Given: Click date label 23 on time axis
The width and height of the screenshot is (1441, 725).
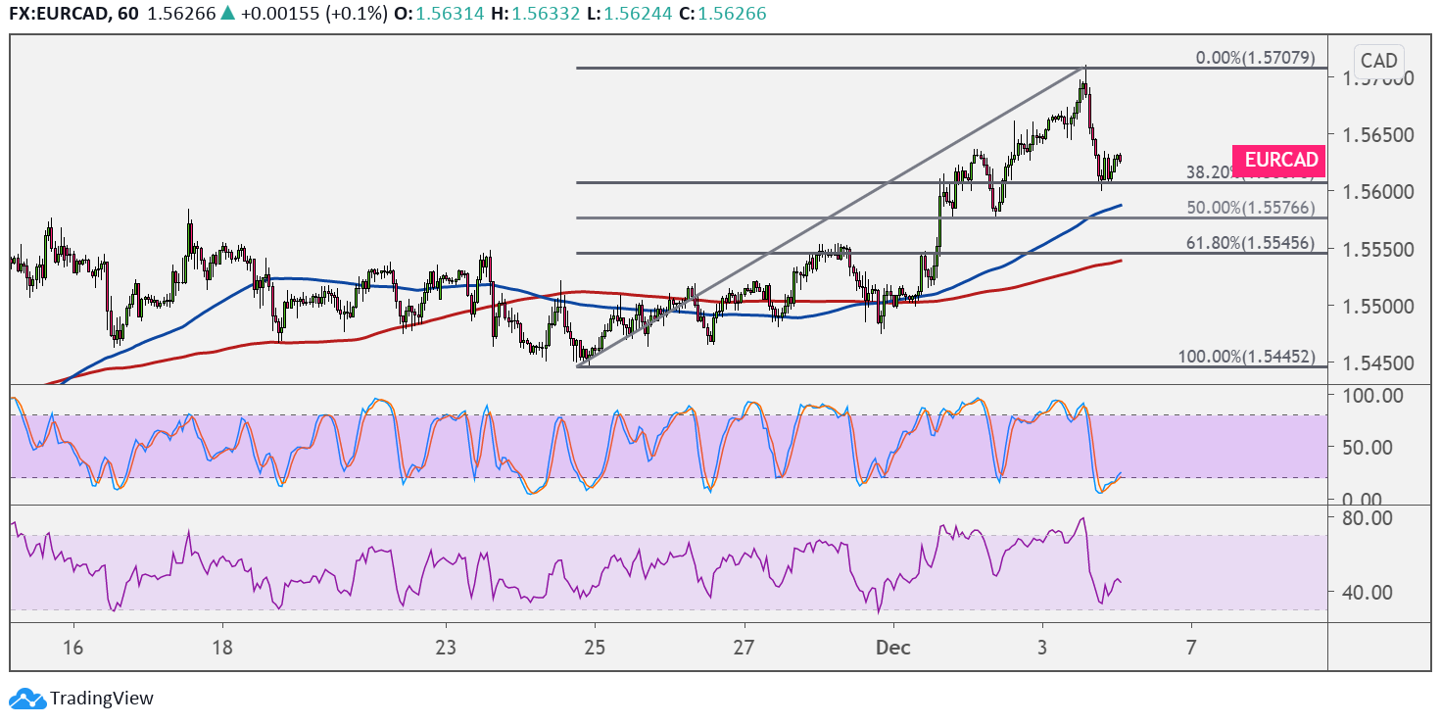Looking at the screenshot, I should click(x=446, y=647).
